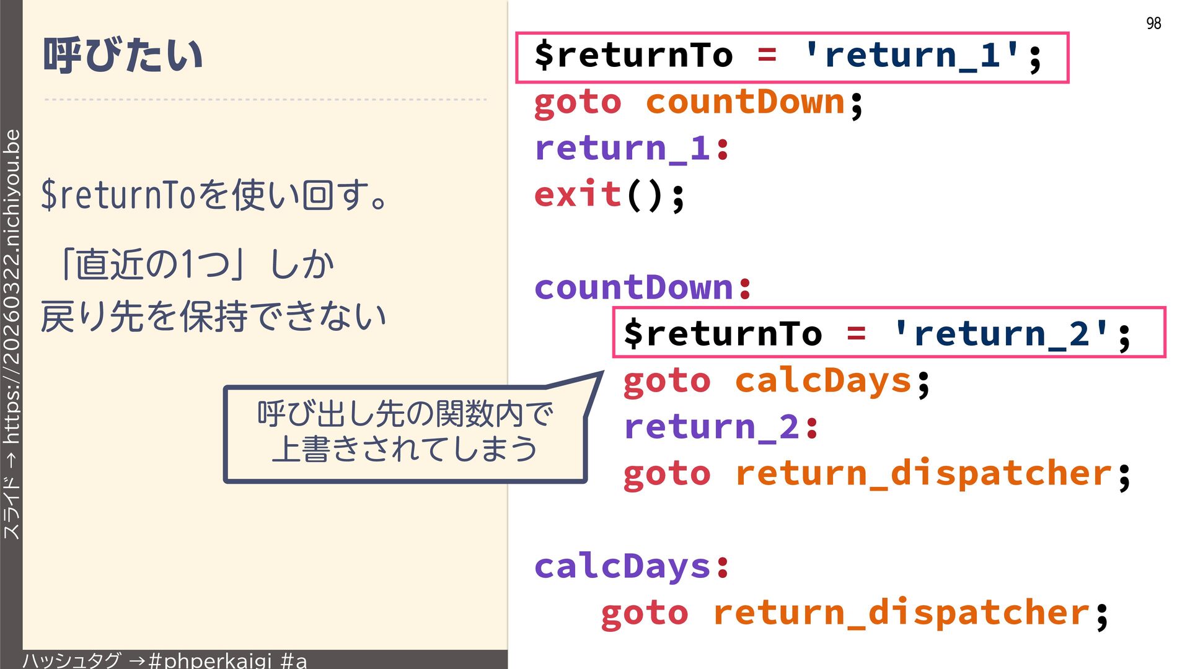The image size is (1190, 669).
Task: Click the calcDays: label definition
Action: pos(632,567)
